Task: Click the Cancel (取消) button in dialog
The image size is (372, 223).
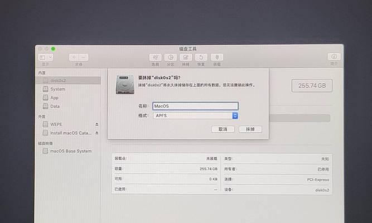Action: [x=223, y=129]
